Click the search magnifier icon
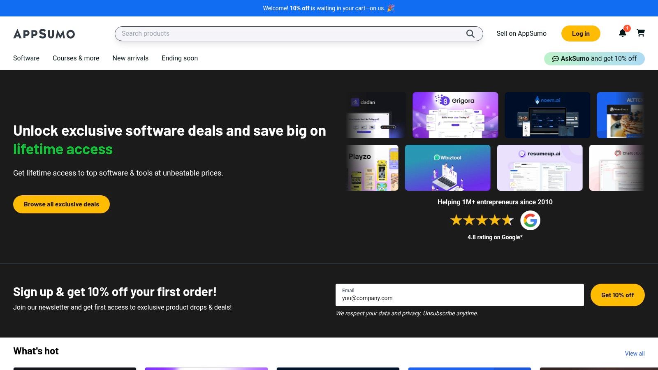This screenshot has height=370, width=658. tap(470, 34)
